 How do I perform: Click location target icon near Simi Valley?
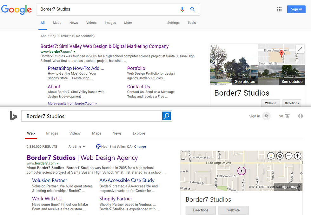[x=98, y=146]
